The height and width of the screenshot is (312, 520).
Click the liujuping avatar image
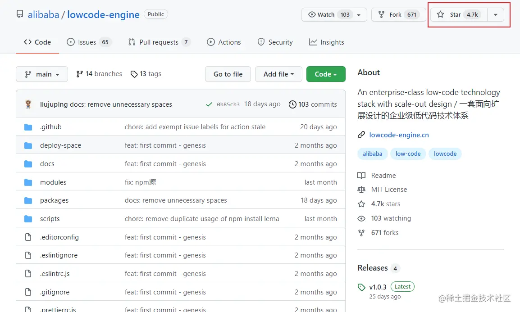click(28, 104)
